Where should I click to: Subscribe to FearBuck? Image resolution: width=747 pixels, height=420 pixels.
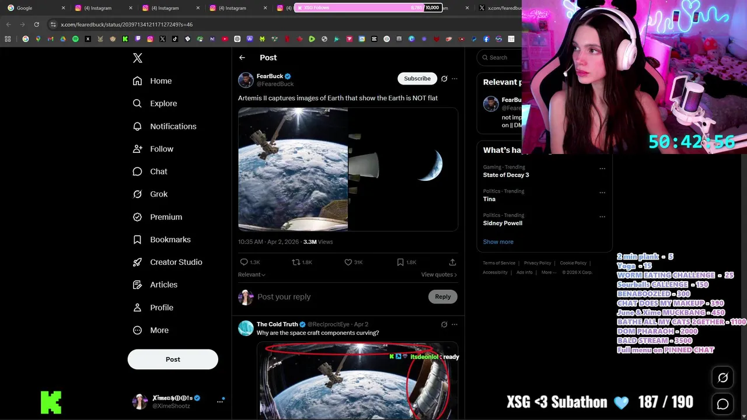417,78
